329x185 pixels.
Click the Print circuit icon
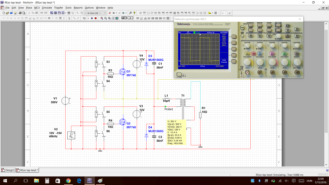tap(20, 13)
